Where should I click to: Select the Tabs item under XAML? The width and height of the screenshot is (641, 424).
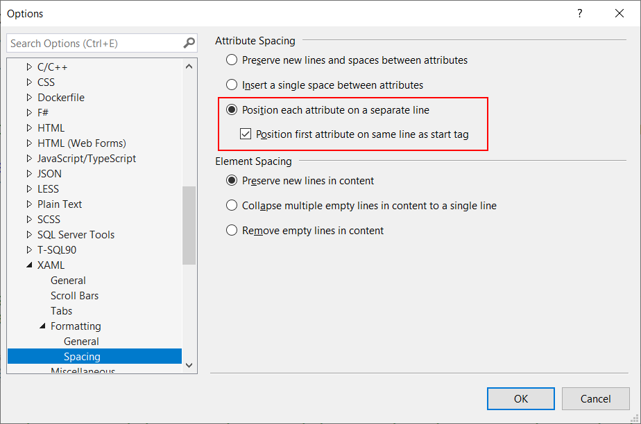coord(61,311)
